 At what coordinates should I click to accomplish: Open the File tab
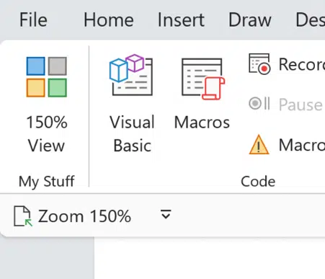click(33, 20)
